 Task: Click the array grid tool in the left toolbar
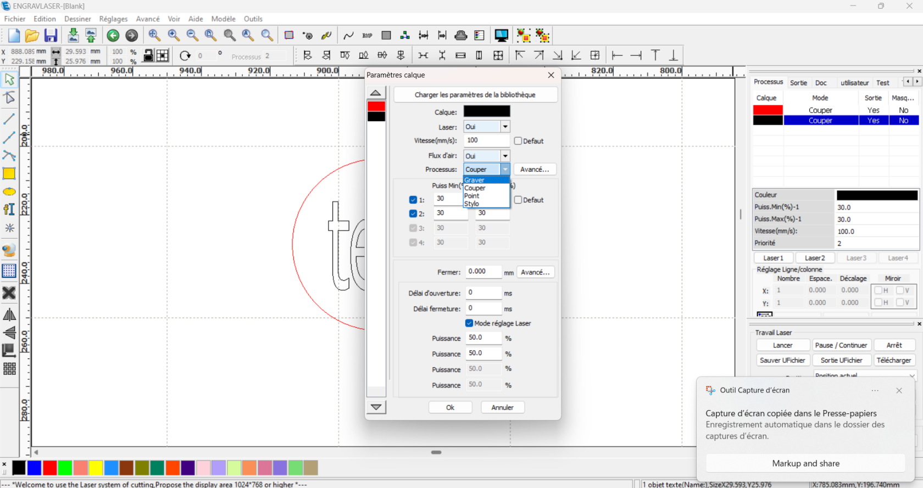(9, 369)
